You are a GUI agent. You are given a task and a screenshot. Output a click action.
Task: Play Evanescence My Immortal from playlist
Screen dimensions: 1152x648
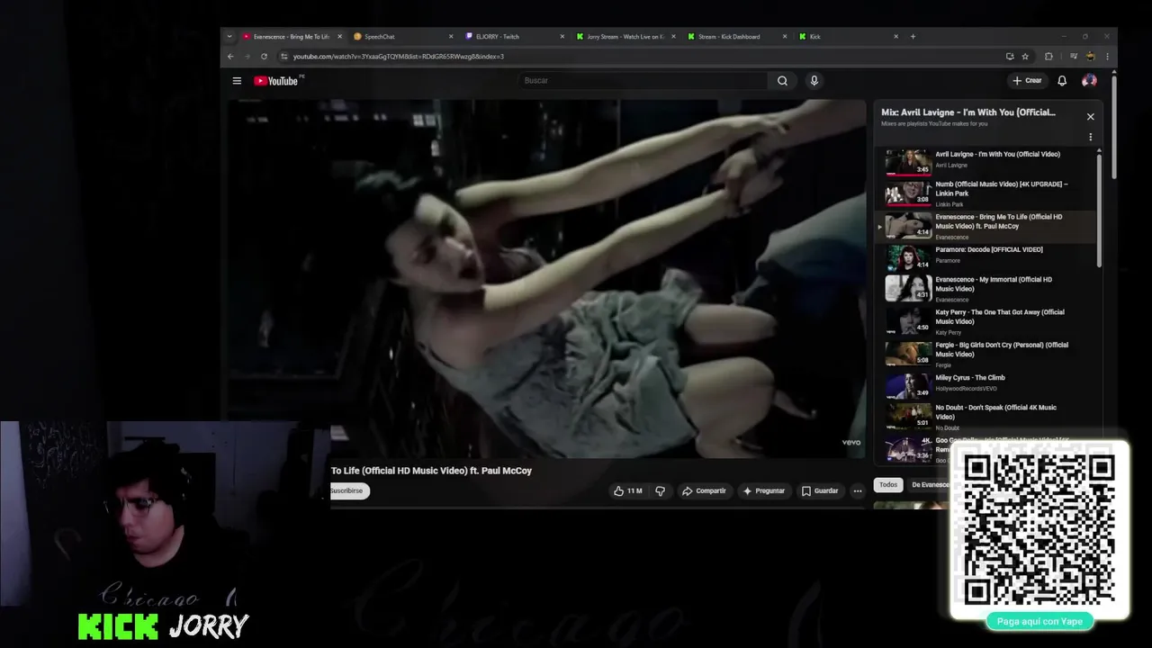click(985, 289)
